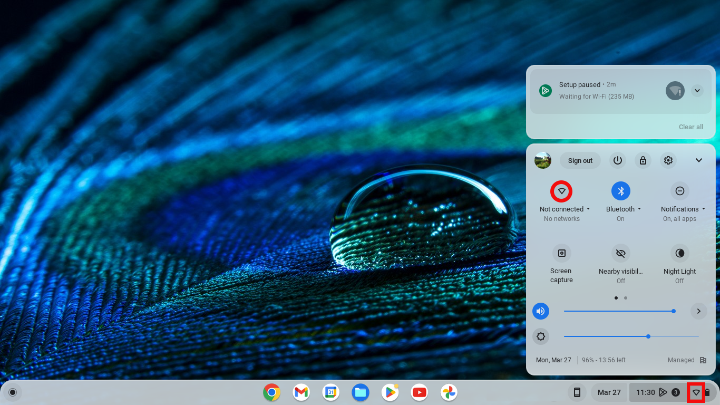Image resolution: width=720 pixels, height=405 pixels.
Task: Open Google Calendar from the shelf
Action: (330, 392)
